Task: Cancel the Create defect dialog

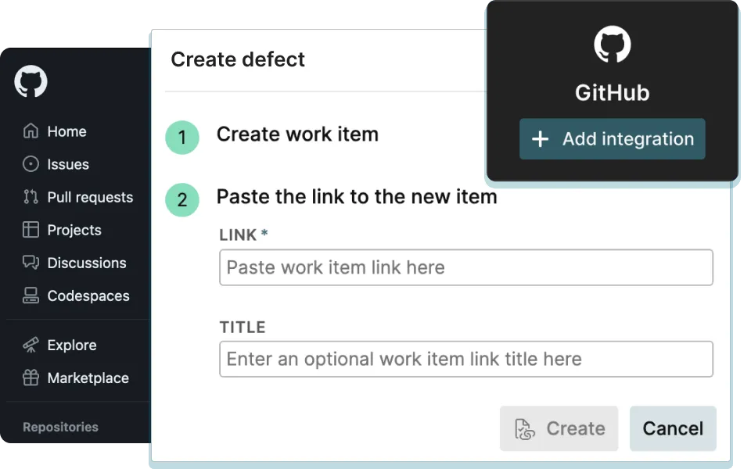Action: [x=673, y=428]
